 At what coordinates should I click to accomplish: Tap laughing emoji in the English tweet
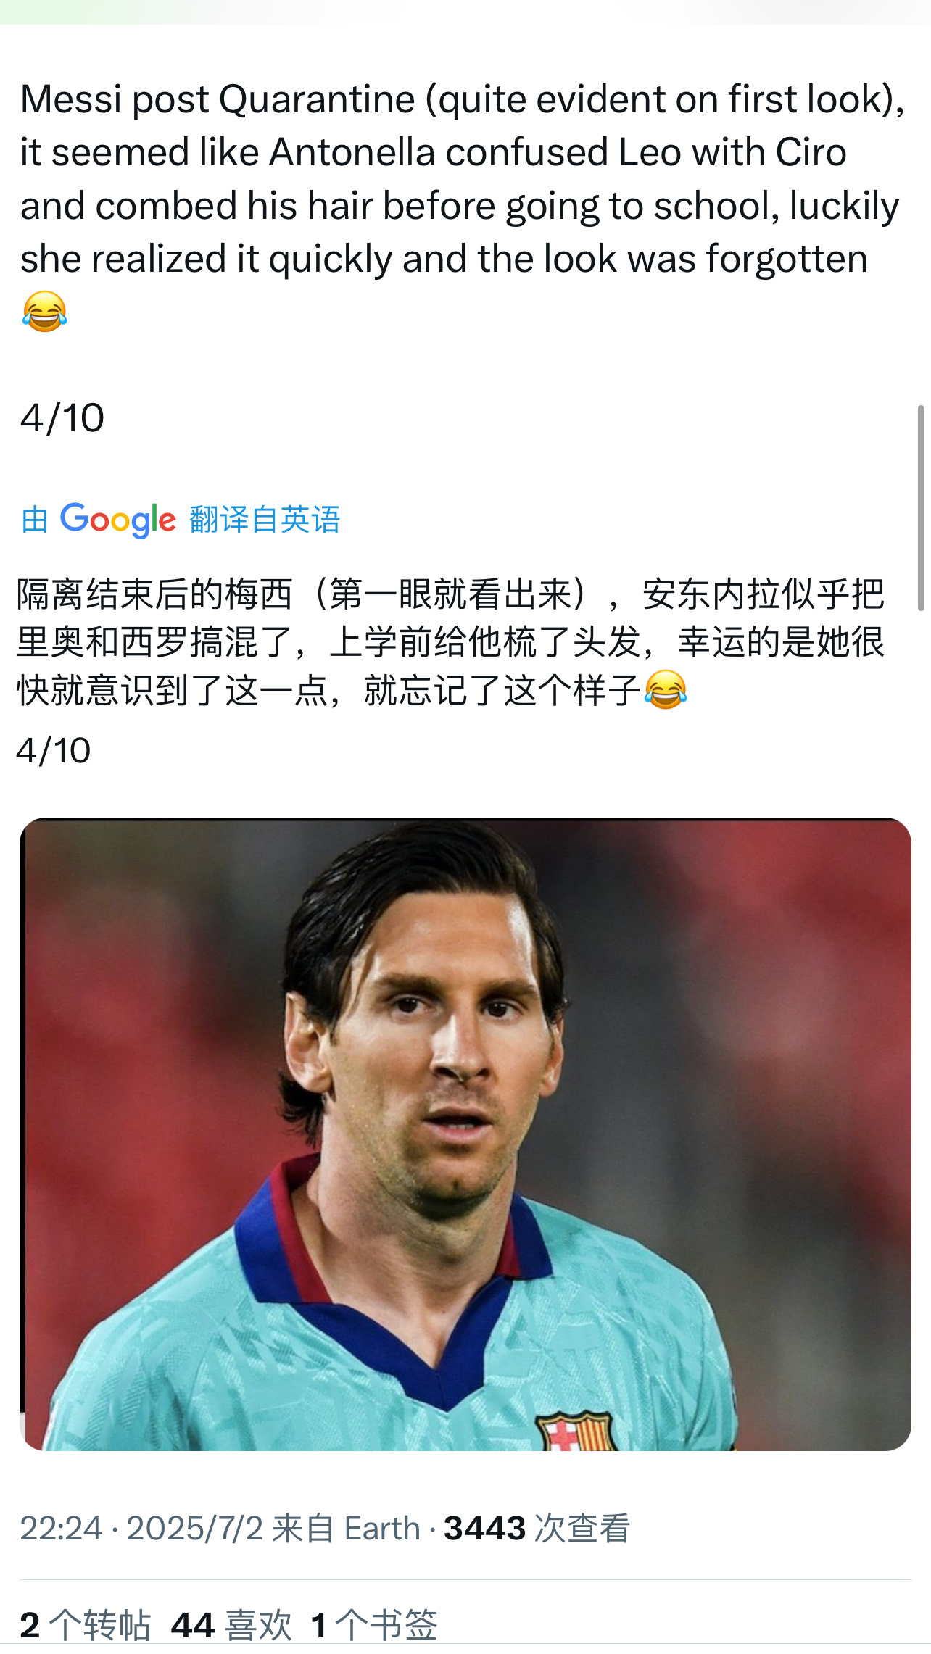click(44, 312)
